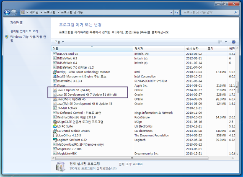Screen dimensions: 243x177
Task: Click installed programs icon in details pane
Action: [x=60, y=166]
